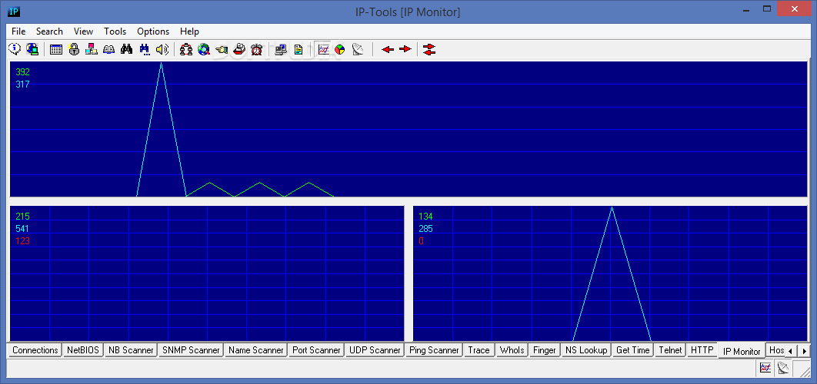Open the Search menu
The image size is (817, 384).
coord(49,31)
